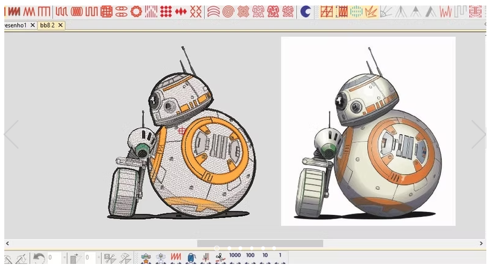490x267 pixels.
Task: Click the horizontal scrollbar right arrow
Action: pos(481,243)
